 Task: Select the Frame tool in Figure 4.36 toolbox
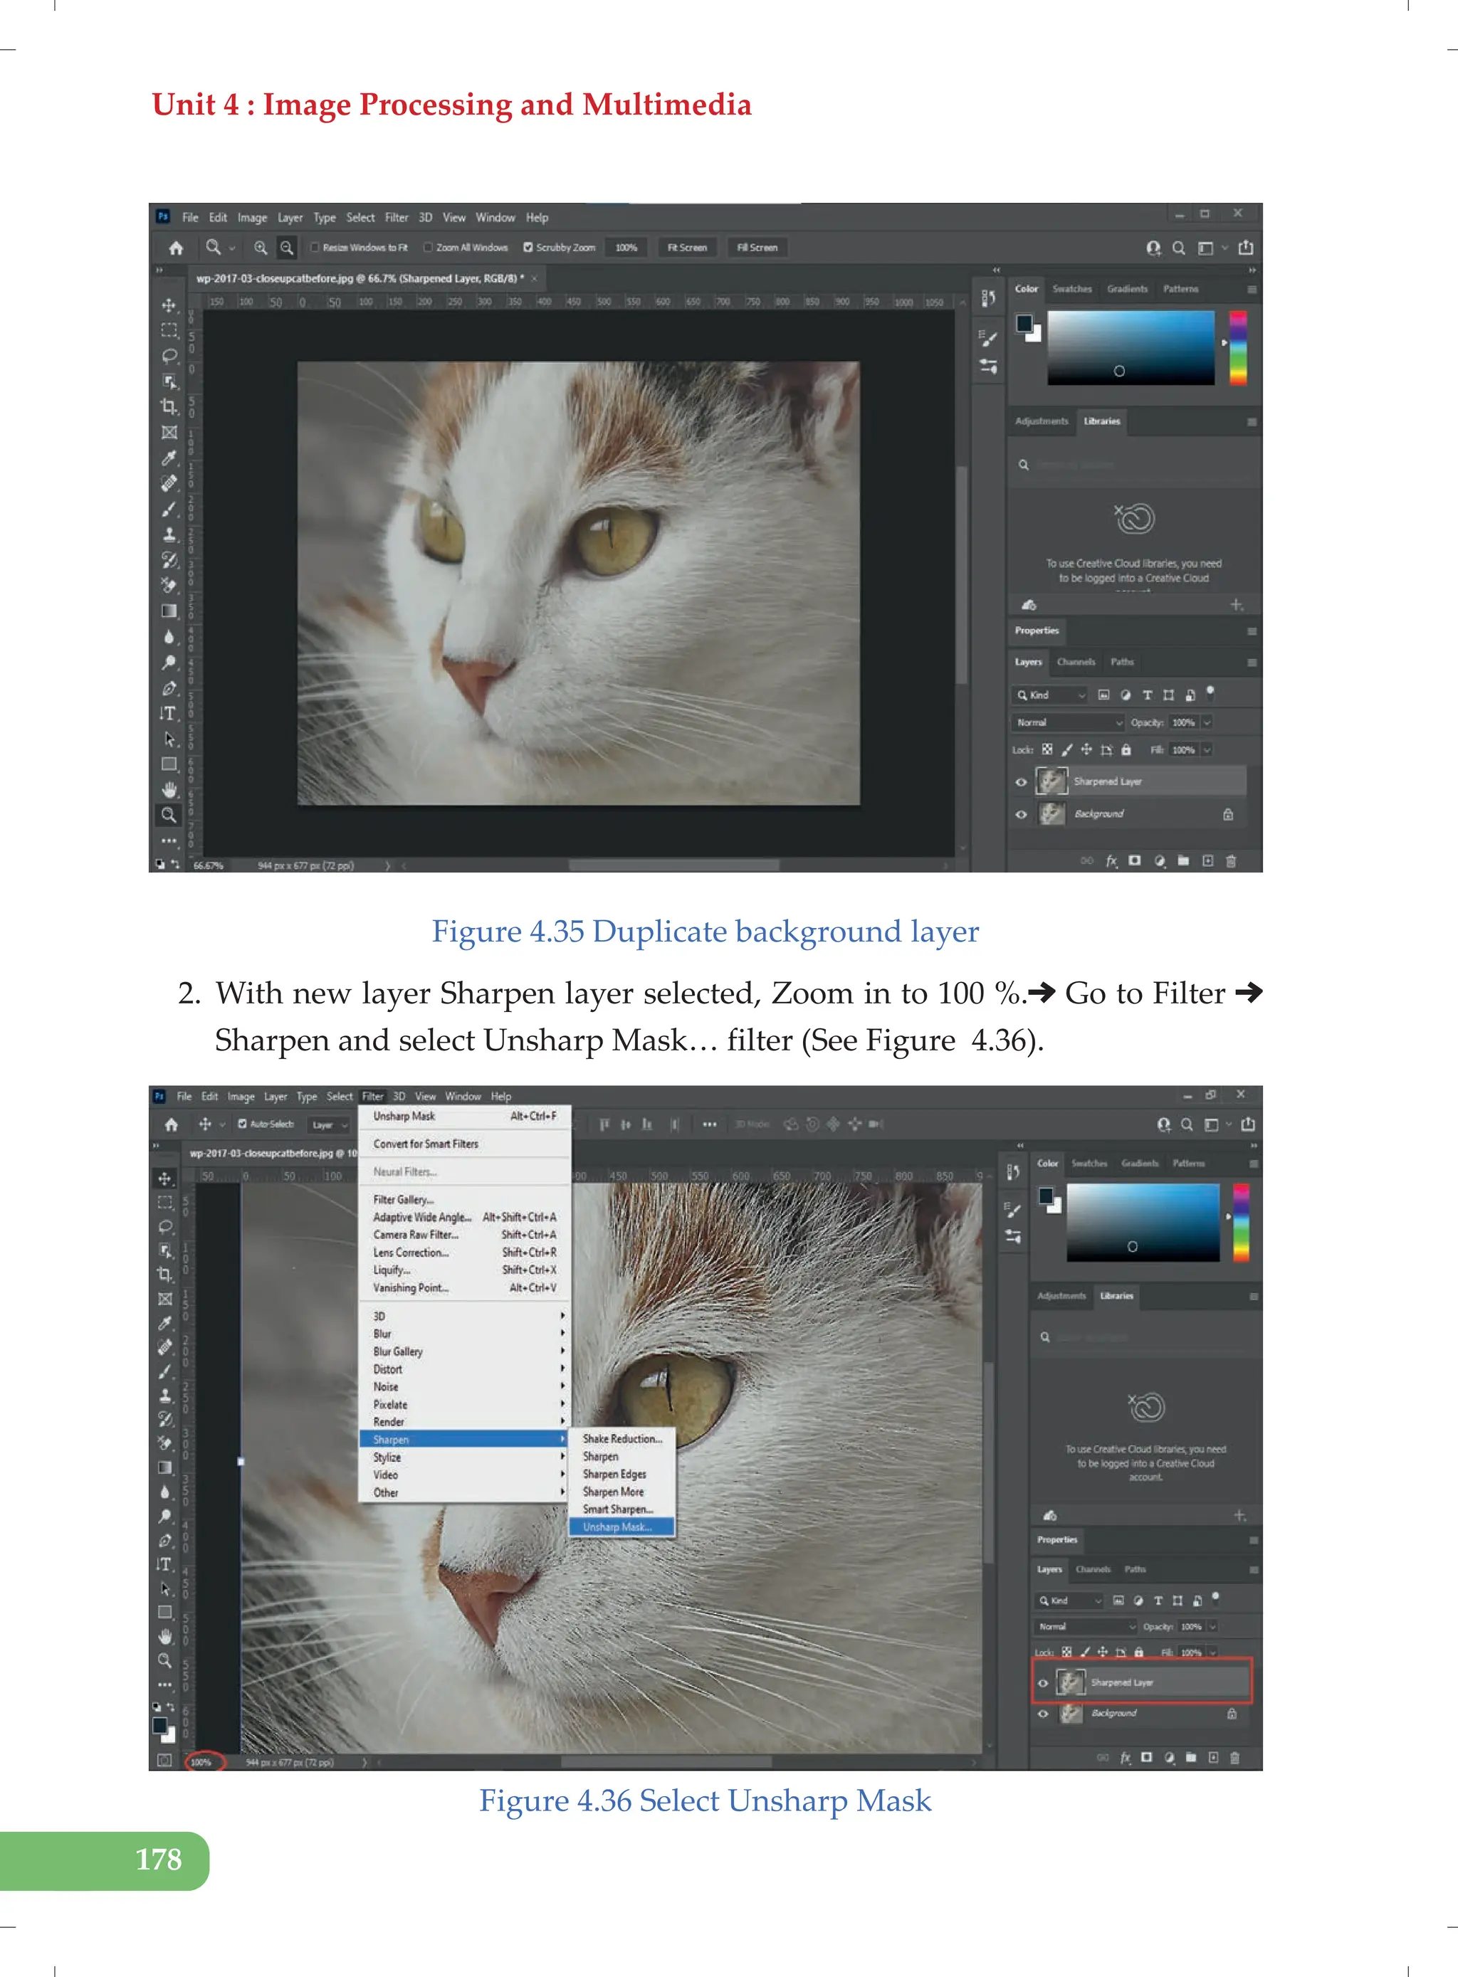pyautogui.click(x=164, y=1299)
